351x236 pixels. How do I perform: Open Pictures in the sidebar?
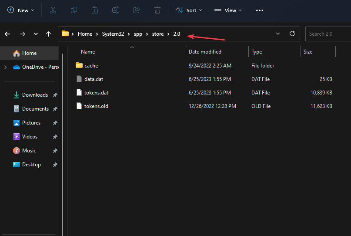[x=27, y=123]
